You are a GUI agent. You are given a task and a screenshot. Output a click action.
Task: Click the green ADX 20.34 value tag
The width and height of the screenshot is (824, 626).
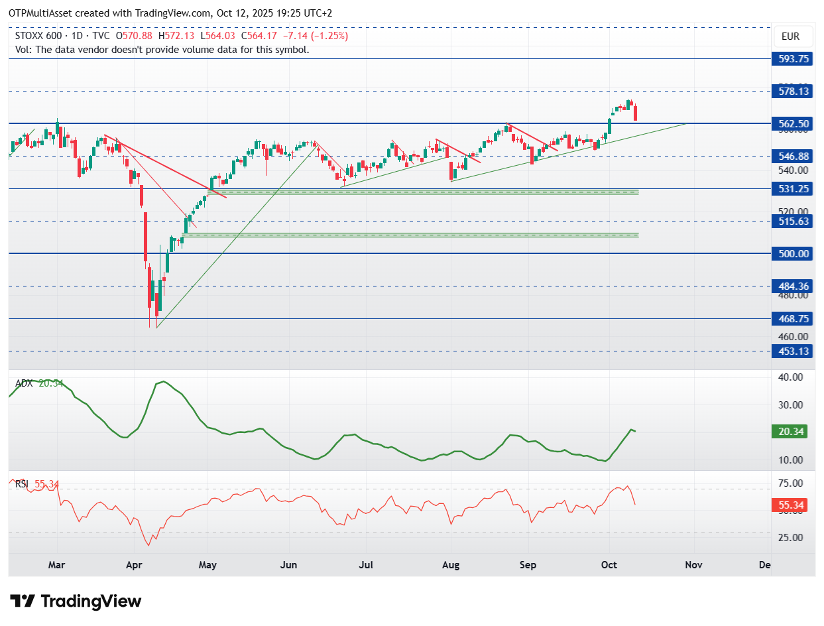tap(792, 432)
